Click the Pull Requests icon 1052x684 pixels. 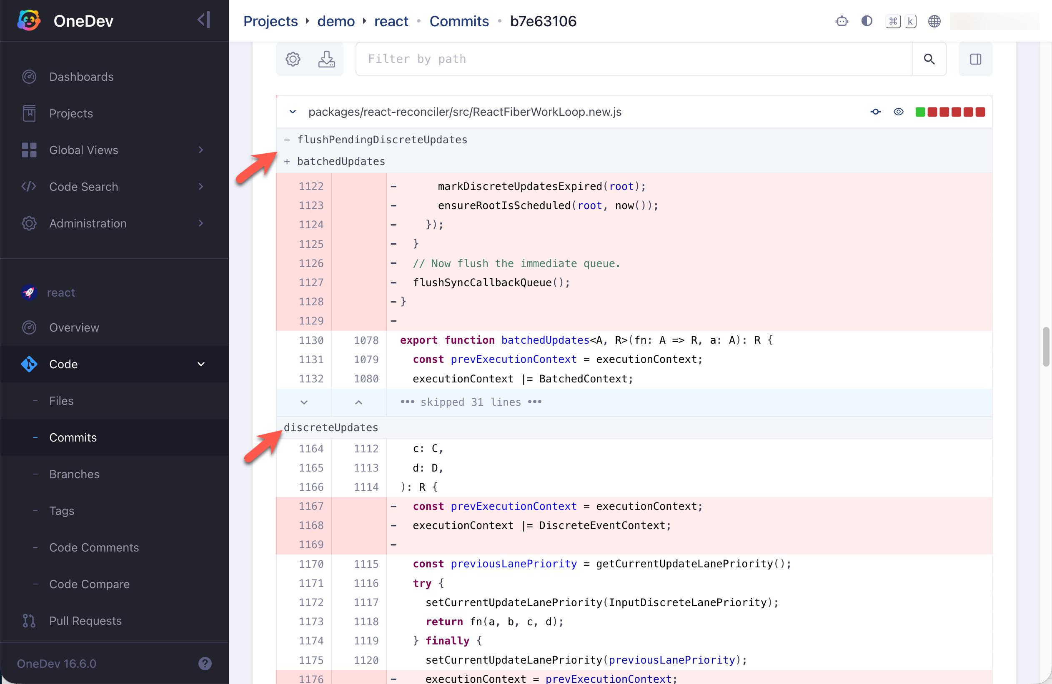pyautogui.click(x=29, y=620)
